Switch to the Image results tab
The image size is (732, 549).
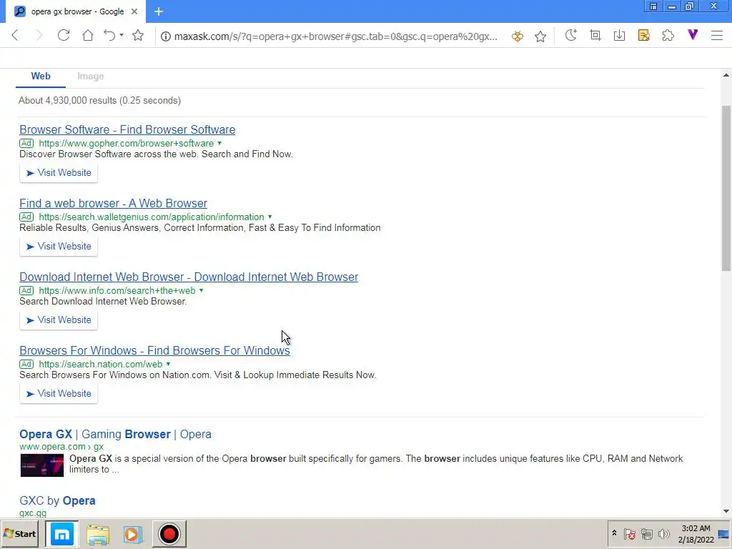[x=91, y=76]
